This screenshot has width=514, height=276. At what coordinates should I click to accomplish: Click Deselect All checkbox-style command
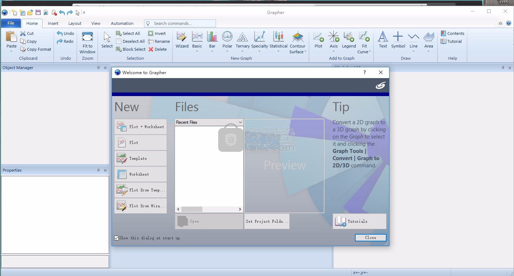[130, 41]
